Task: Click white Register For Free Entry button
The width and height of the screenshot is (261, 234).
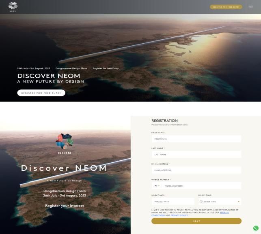Action: click(x=41, y=93)
